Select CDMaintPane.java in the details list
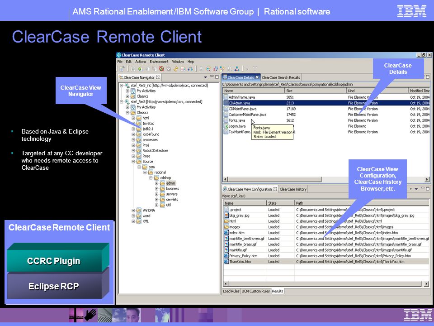The image size is (434, 326). pyautogui.click(x=326, y=109)
